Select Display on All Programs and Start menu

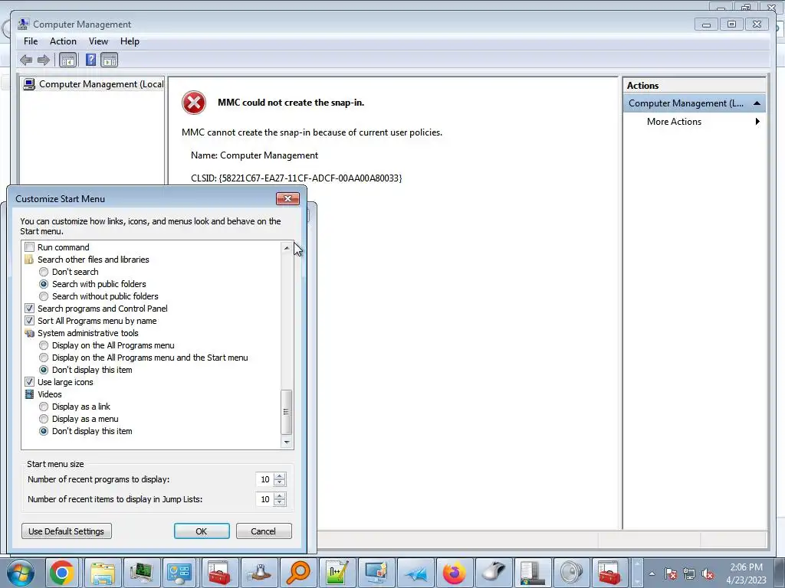coord(44,358)
